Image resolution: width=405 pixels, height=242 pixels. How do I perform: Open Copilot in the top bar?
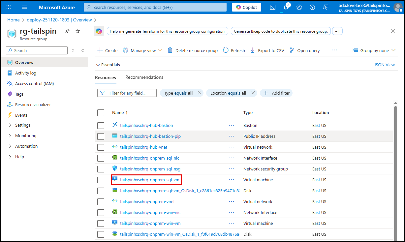point(246,7)
